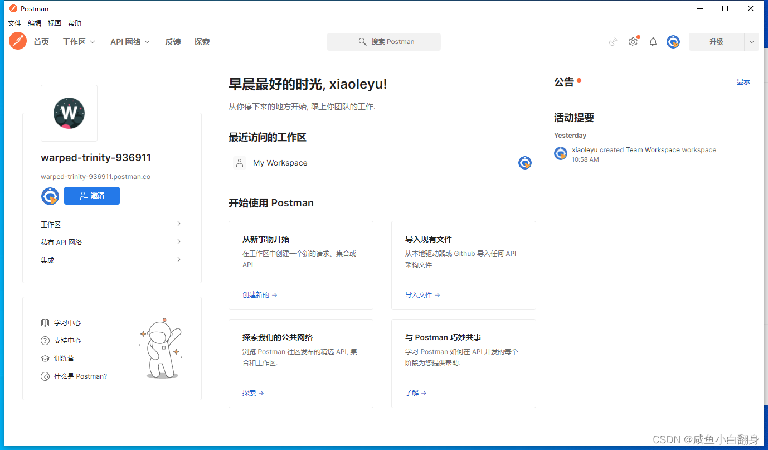Open the satellite capture requests icon
Viewport: 768px width, 450px height.
pos(613,42)
